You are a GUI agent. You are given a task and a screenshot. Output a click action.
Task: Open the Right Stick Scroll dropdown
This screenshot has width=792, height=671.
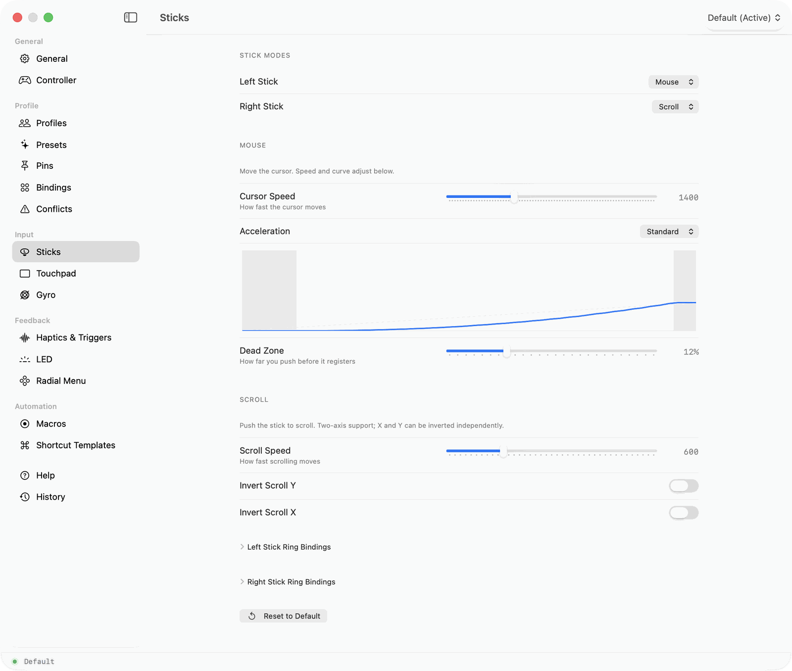click(675, 107)
